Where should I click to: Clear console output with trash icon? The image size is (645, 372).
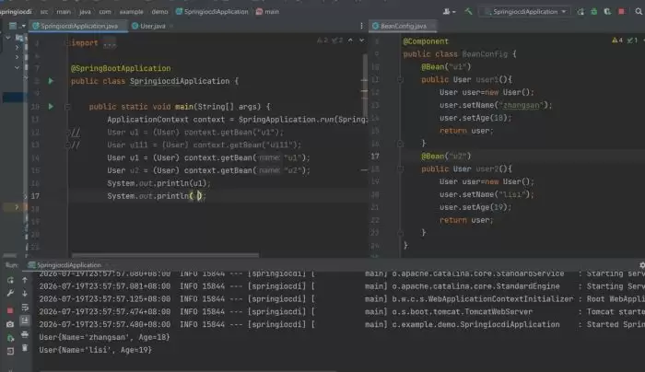point(25,348)
